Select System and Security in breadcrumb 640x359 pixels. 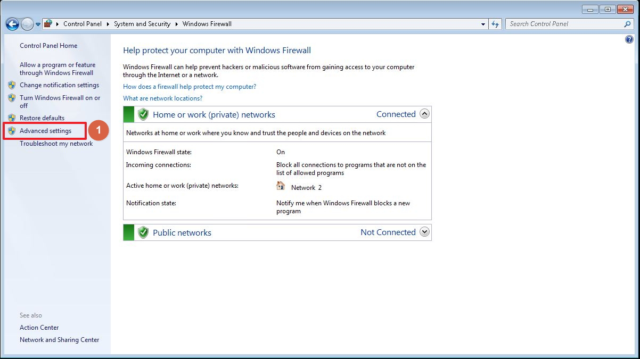point(142,24)
